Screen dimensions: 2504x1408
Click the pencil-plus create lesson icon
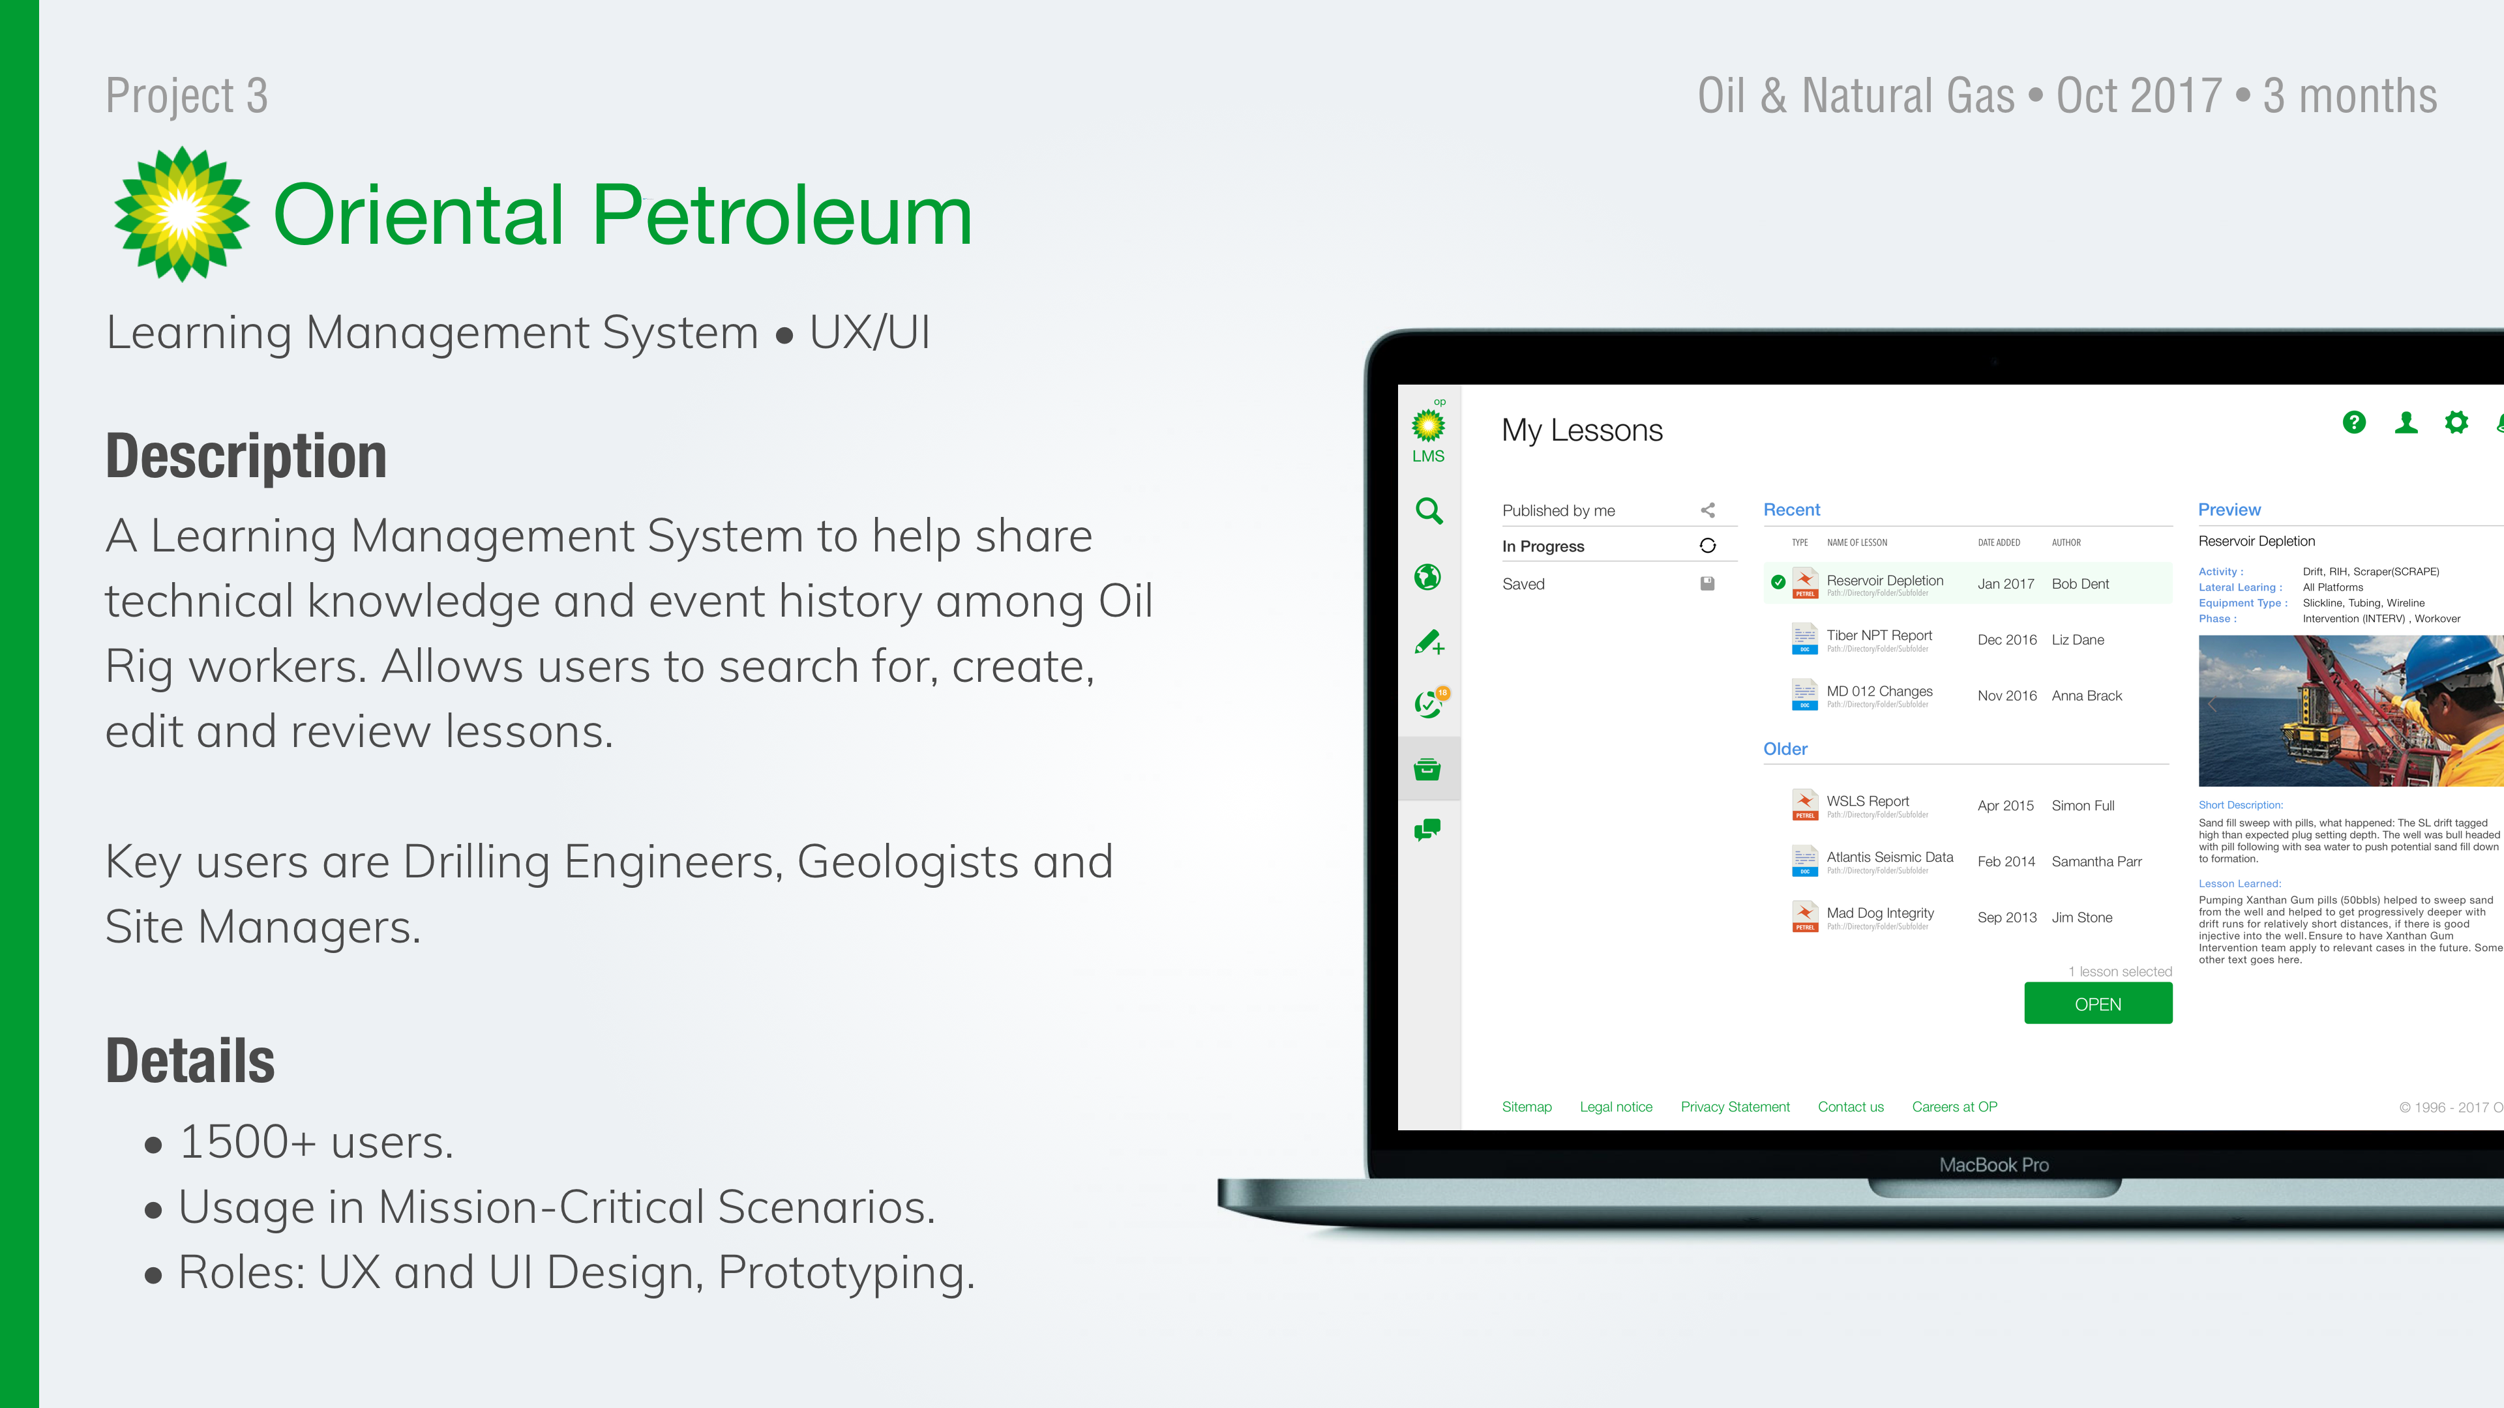click(1428, 642)
